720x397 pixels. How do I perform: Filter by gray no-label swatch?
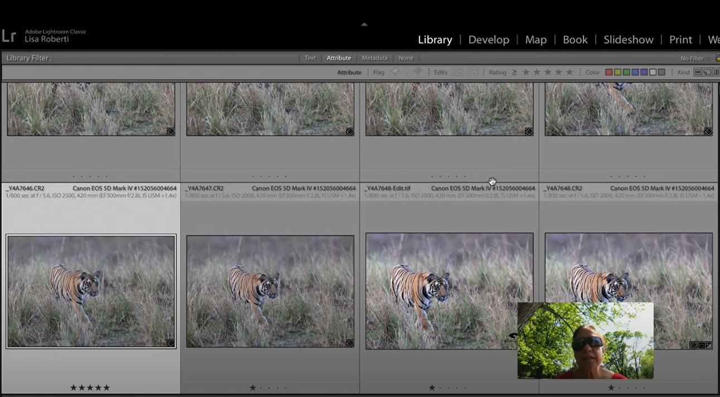(661, 73)
